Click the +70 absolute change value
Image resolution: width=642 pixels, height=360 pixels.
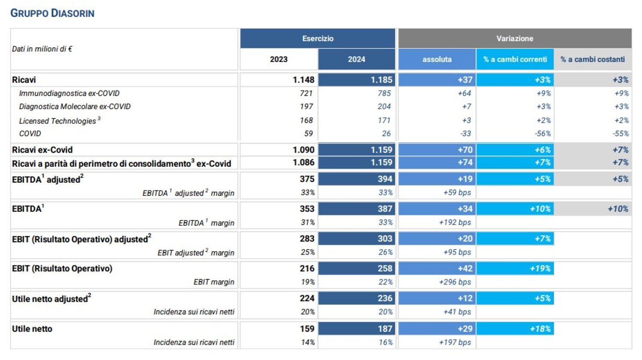[x=465, y=150]
